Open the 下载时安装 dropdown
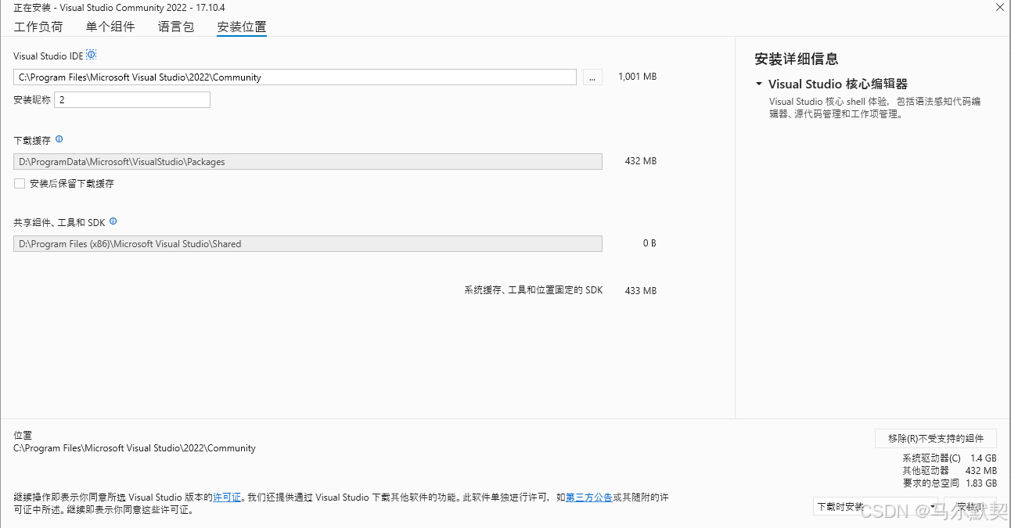 pyautogui.click(x=875, y=507)
